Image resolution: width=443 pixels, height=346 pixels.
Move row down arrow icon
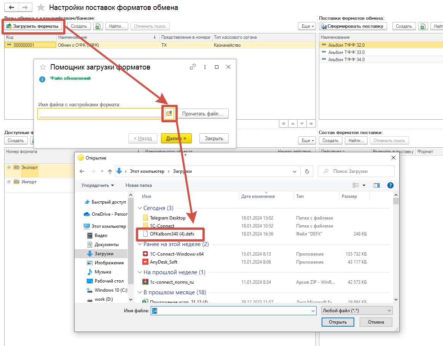pyautogui.click(x=302, y=123)
